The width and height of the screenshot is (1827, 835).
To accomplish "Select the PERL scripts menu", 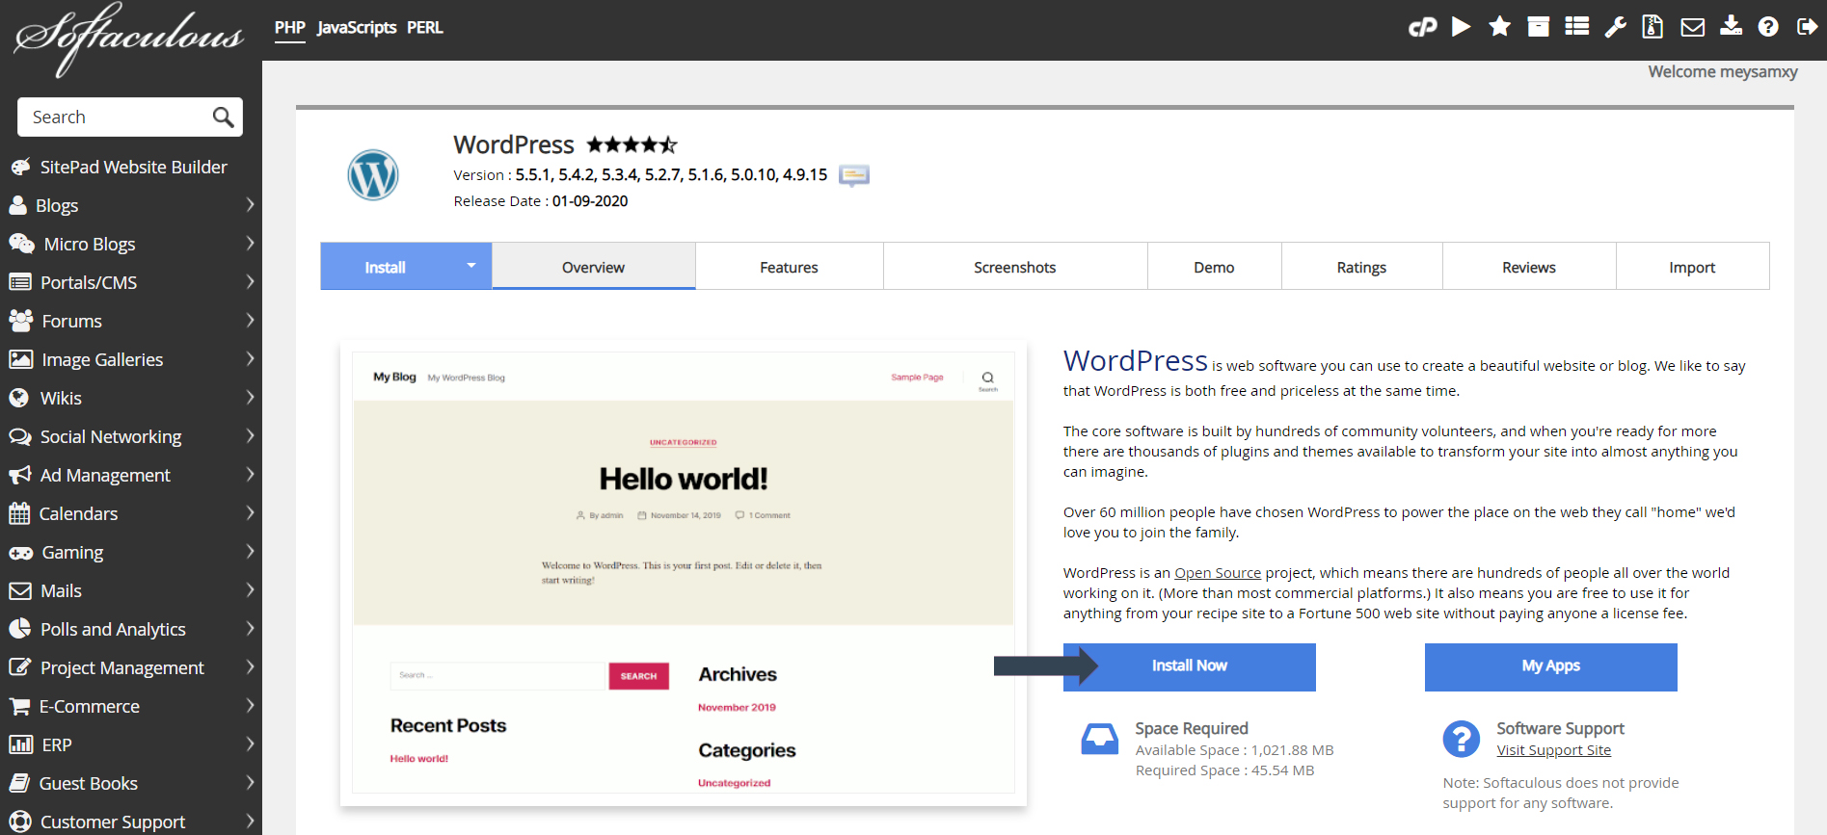I will click(x=425, y=28).
